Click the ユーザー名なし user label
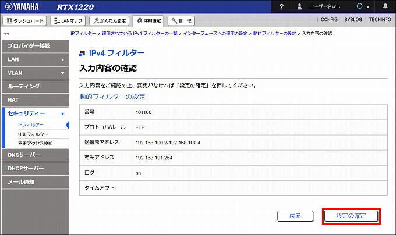Image resolution: width=396 pixels, height=235 pixels. pos(325,6)
